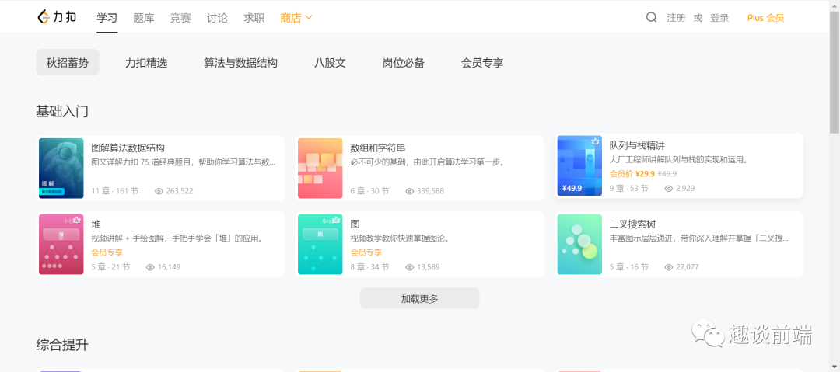Open the 数组和字符串 course cover

320,168
